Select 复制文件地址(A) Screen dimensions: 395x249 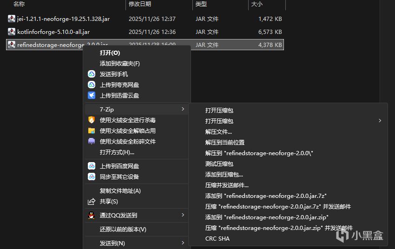pos(120,191)
